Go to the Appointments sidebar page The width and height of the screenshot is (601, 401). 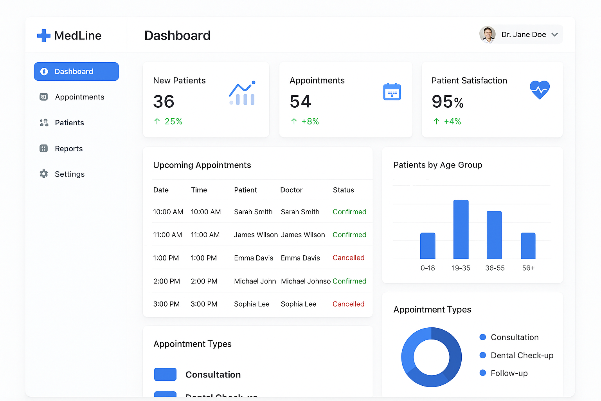79,97
